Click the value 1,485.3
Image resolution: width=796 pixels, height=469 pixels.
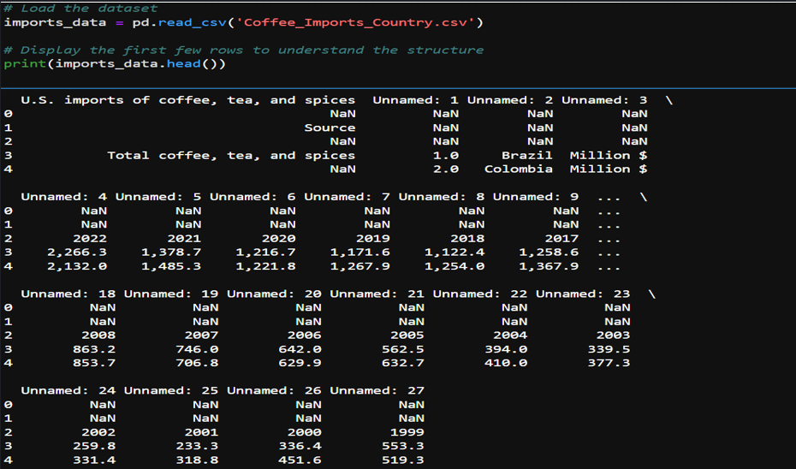coord(171,266)
